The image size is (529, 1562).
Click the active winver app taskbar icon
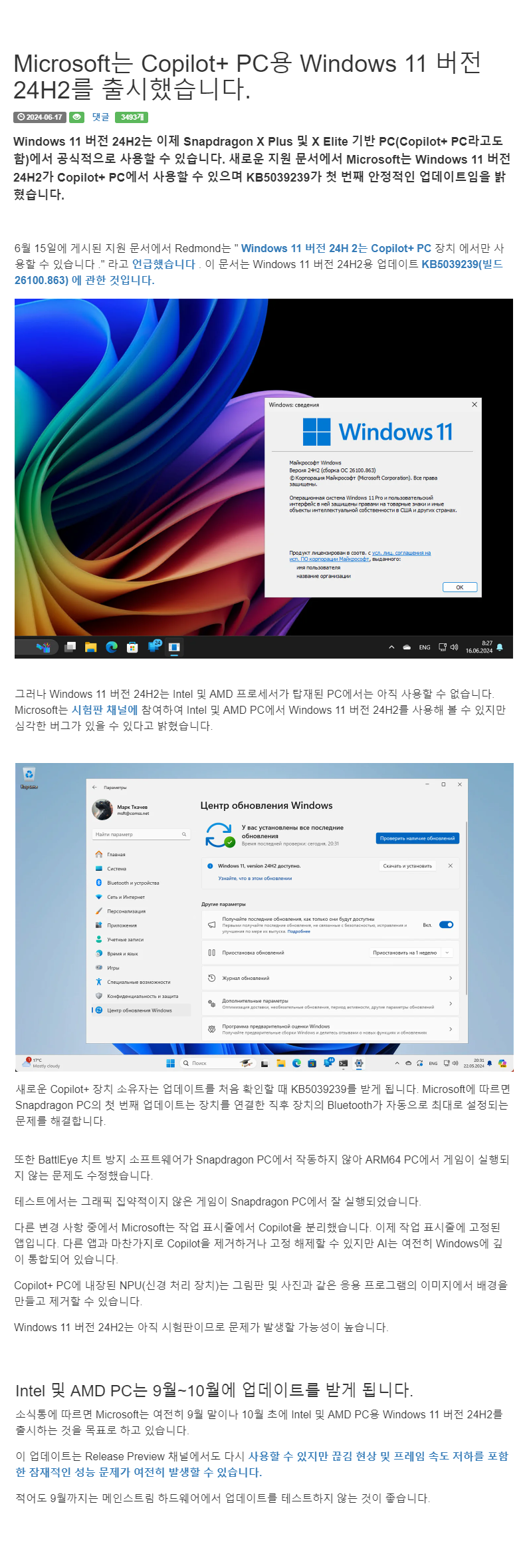tap(174, 647)
